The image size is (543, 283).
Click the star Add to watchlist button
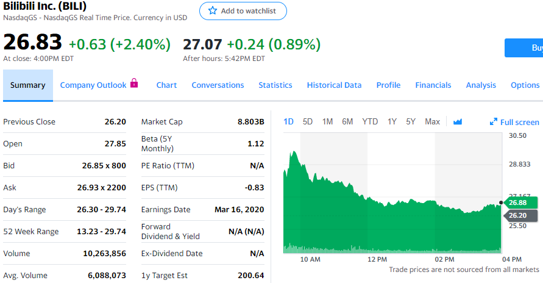[x=243, y=11]
